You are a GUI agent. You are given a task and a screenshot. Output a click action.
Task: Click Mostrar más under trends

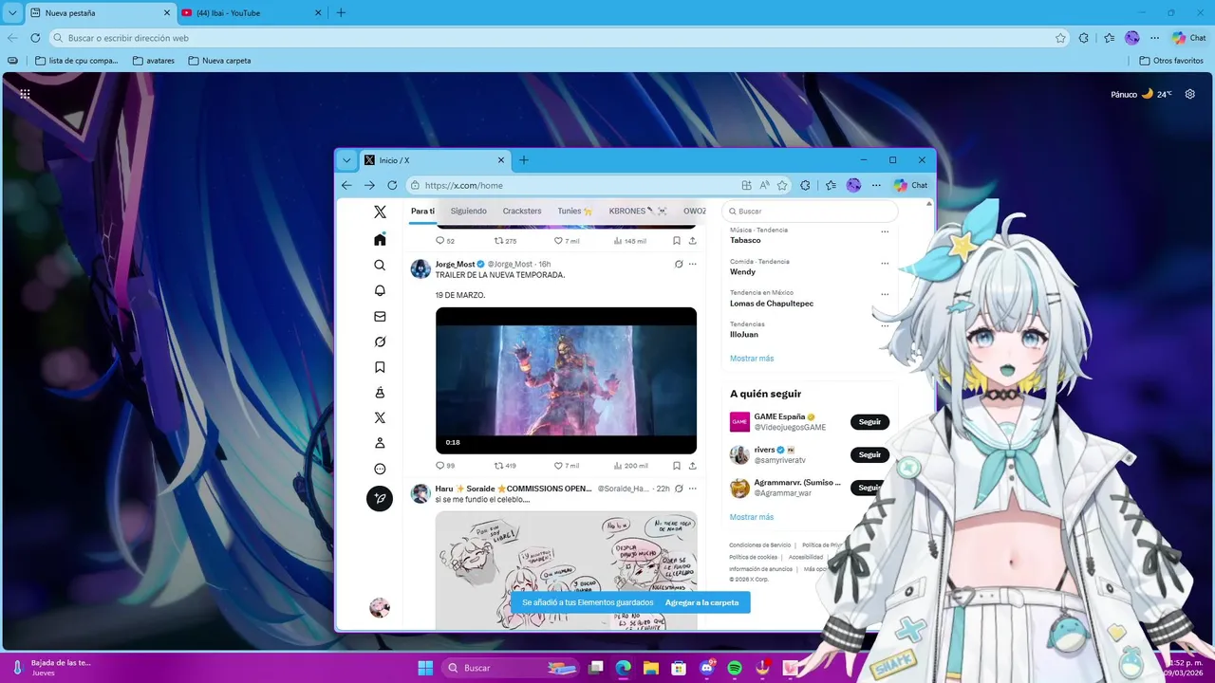coord(752,359)
